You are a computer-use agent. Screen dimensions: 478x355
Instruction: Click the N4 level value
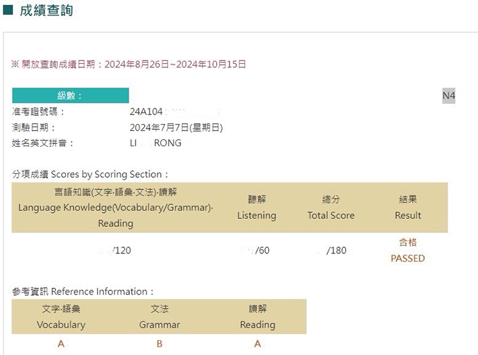click(x=449, y=96)
